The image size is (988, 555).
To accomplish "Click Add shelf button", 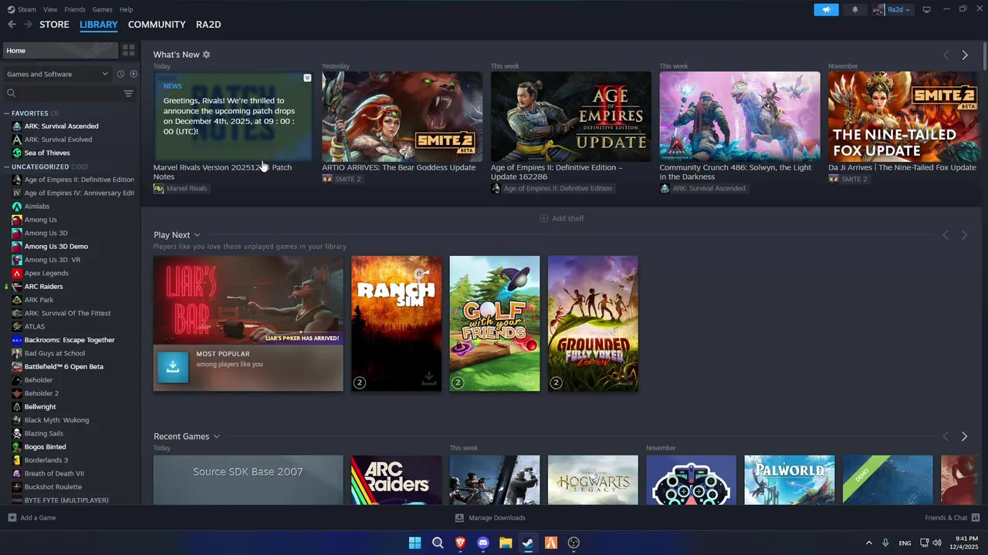I will click(x=562, y=218).
